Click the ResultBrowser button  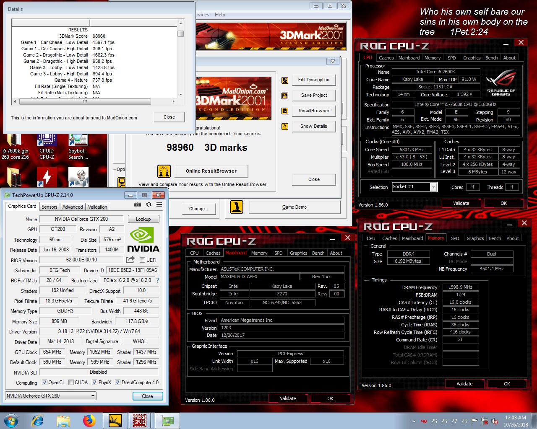click(314, 111)
